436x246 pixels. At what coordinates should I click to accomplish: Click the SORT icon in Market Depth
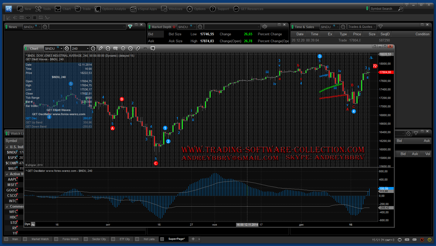click(x=265, y=27)
